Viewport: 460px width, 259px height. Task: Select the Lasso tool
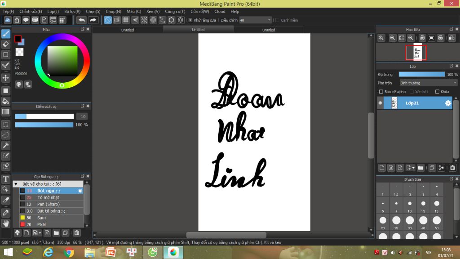6,135
